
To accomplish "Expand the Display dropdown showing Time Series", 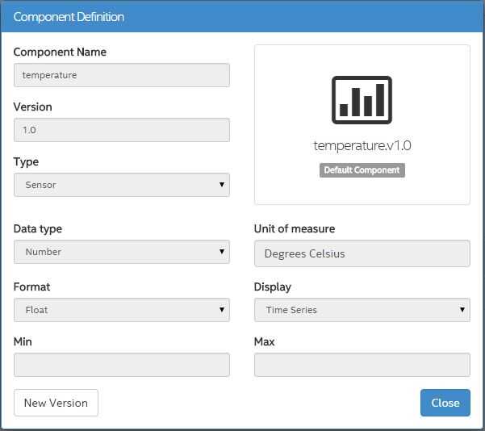I will (362, 310).
